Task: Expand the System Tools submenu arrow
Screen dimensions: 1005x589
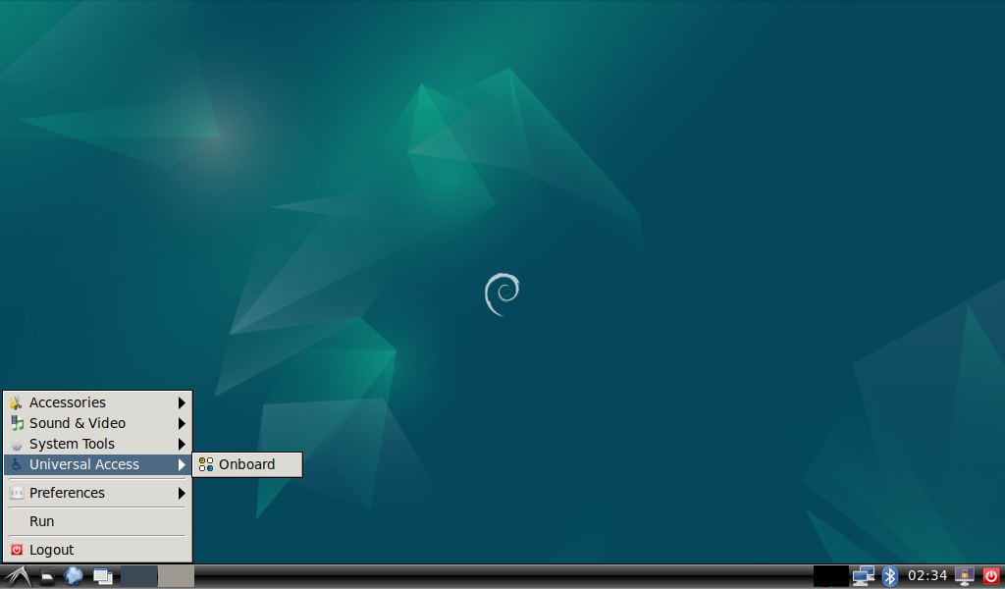Action: click(182, 444)
